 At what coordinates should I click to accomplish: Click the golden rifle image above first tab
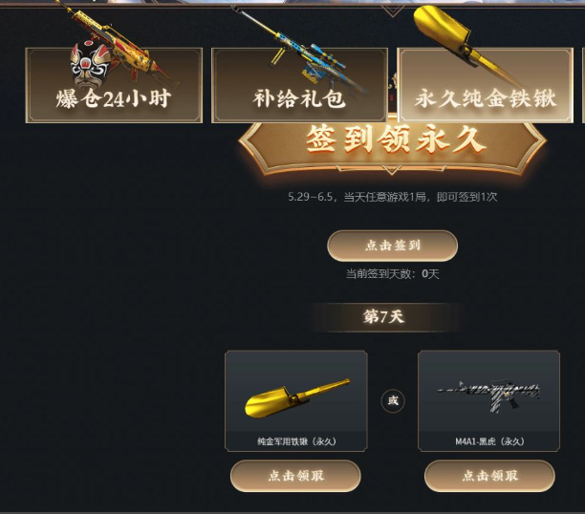[116, 45]
